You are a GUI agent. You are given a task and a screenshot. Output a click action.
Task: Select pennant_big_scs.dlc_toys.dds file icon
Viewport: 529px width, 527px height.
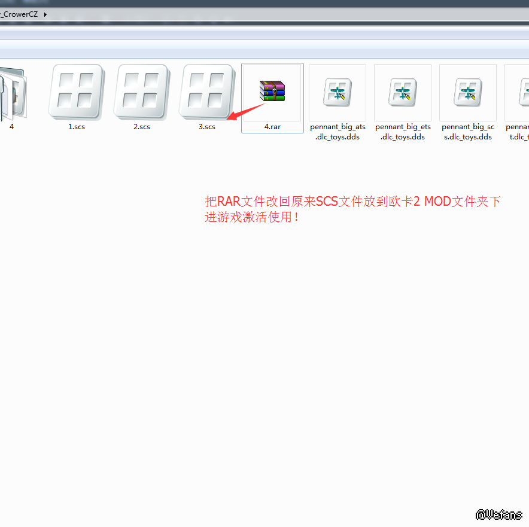[x=468, y=92]
